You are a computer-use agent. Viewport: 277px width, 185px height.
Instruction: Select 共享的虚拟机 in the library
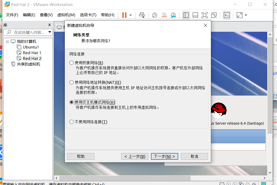29,64
